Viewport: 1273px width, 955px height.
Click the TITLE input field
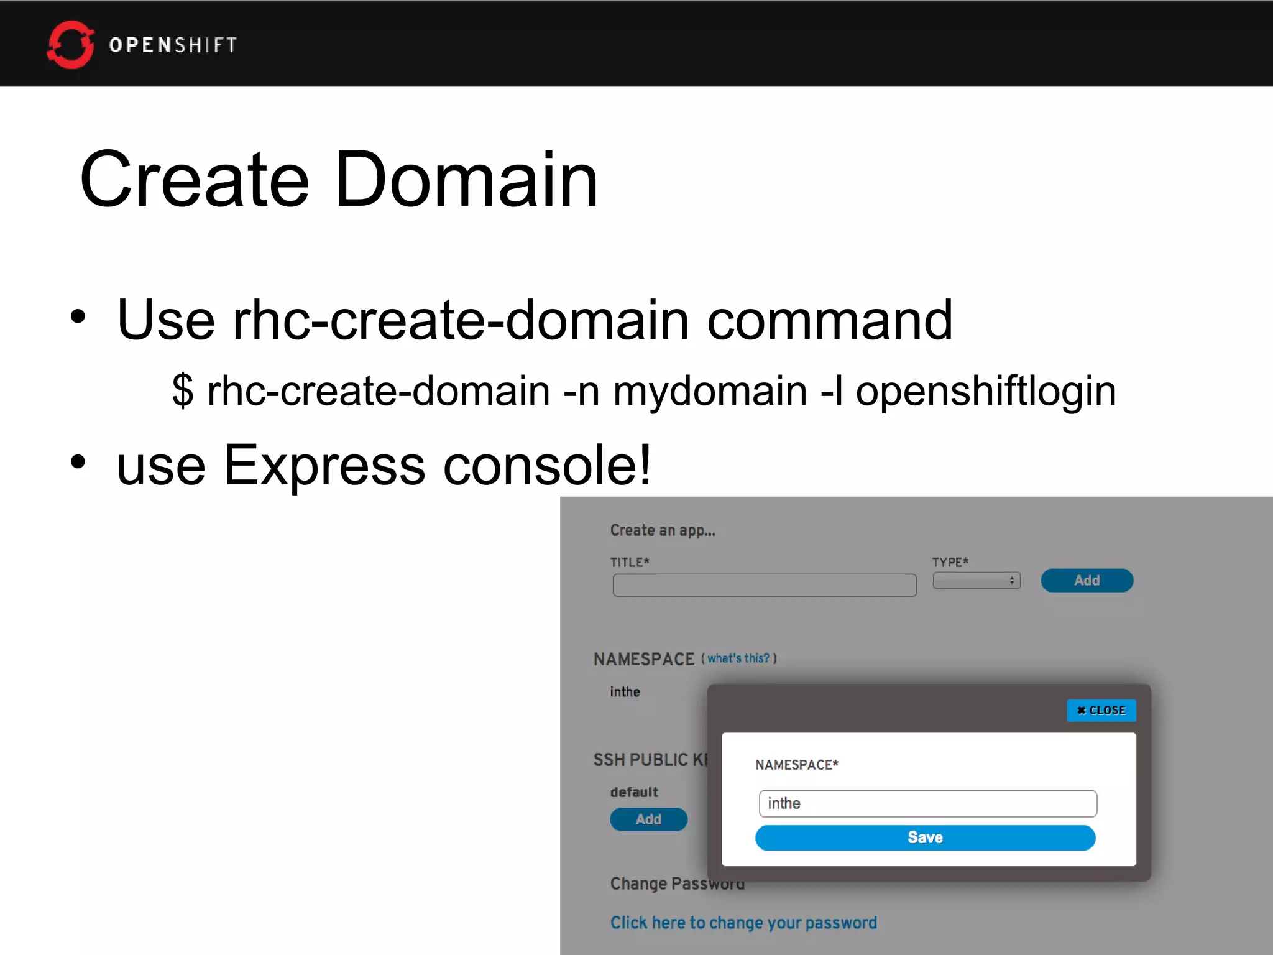point(765,585)
